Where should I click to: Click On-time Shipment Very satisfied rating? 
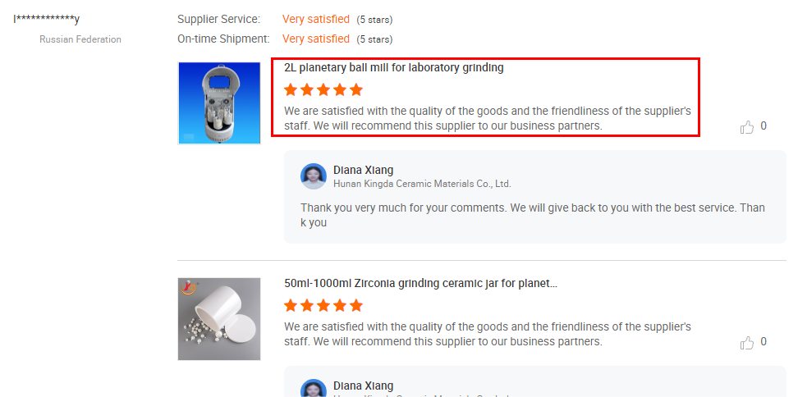tap(316, 39)
